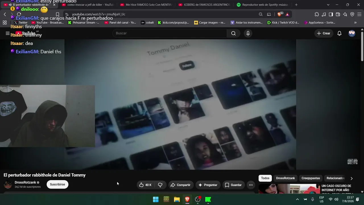The image size is (364, 205).
Task: Open the account avatar menu
Action: tap(352, 33)
